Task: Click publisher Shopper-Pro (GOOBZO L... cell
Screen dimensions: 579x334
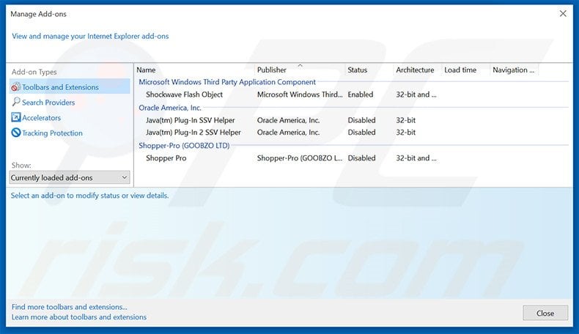Action: [300, 158]
